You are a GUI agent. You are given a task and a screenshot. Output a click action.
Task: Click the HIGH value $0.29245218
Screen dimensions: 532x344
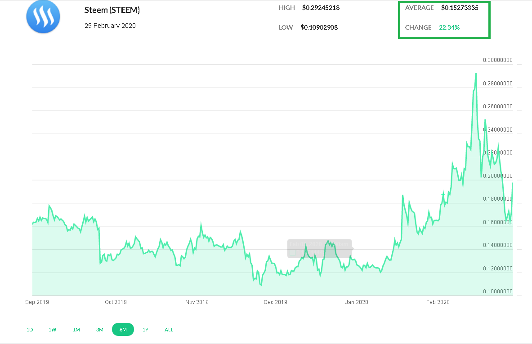[x=321, y=8]
